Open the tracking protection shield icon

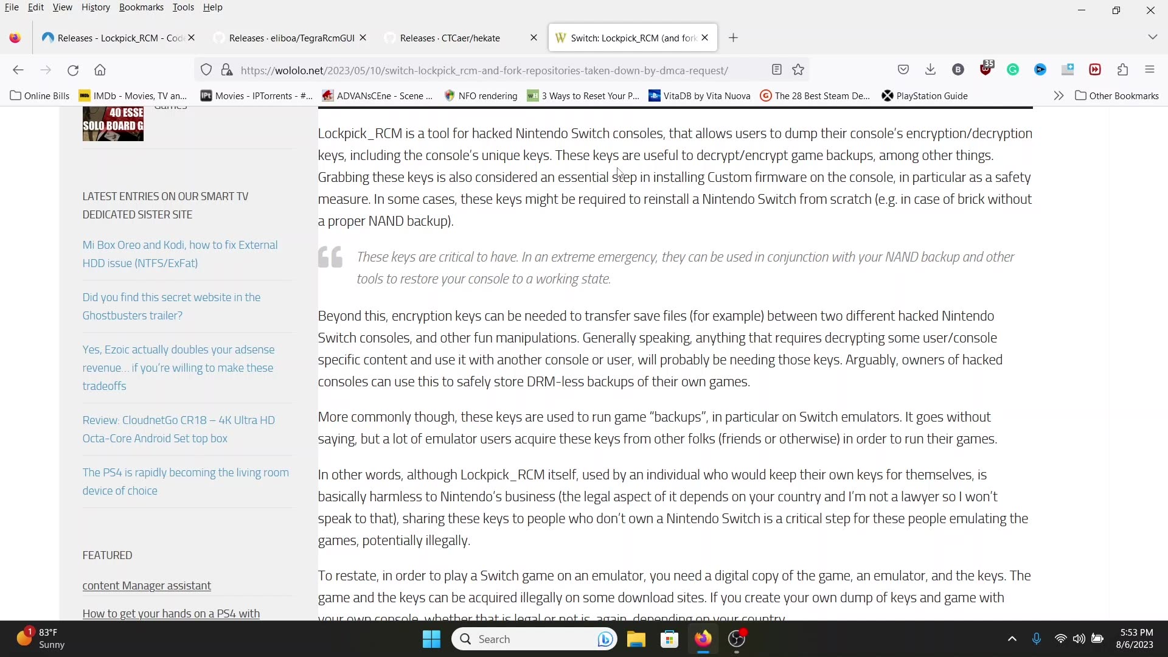(x=206, y=70)
